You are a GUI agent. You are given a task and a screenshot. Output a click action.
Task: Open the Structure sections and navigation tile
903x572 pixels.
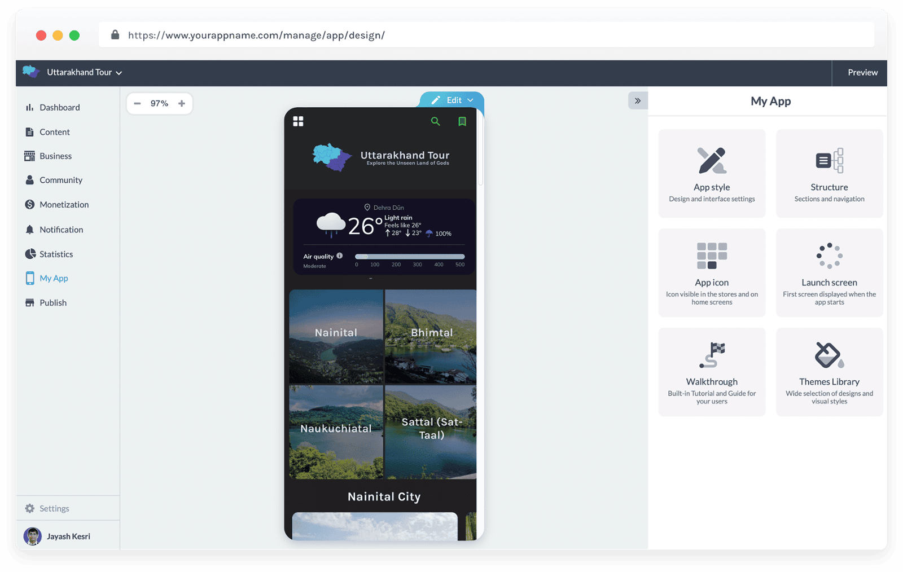829,173
